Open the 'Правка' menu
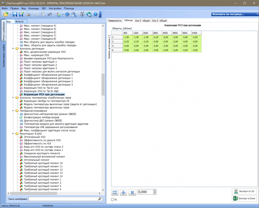This screenshot has width=259, height=208. (x=14, y=8)
